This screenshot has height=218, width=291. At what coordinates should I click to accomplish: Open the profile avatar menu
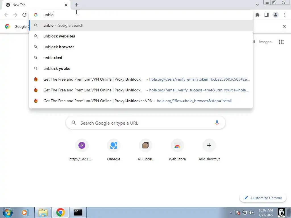point(276,15)
